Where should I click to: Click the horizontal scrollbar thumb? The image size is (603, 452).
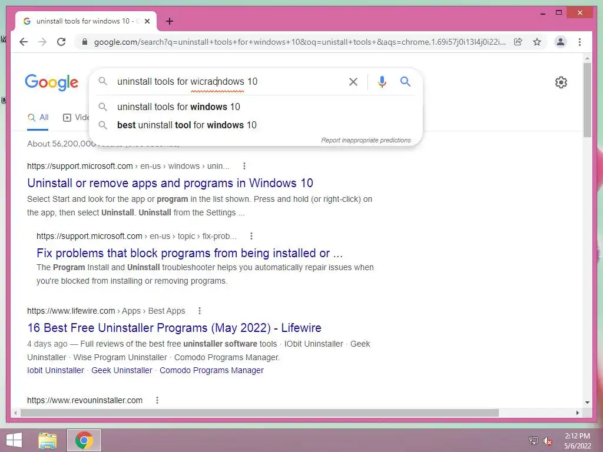(260, 413)
